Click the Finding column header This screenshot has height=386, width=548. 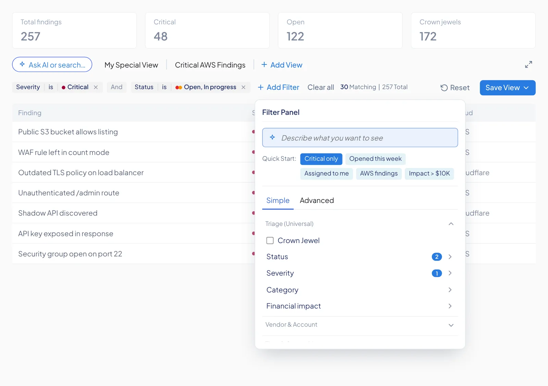[30, 113]
